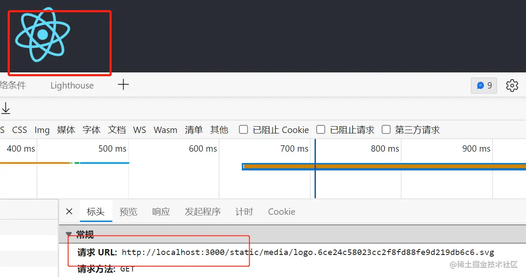Open the 9 issues badge
Screen dimensions: 526x277
pyautogui.click(x=484, y=86)
